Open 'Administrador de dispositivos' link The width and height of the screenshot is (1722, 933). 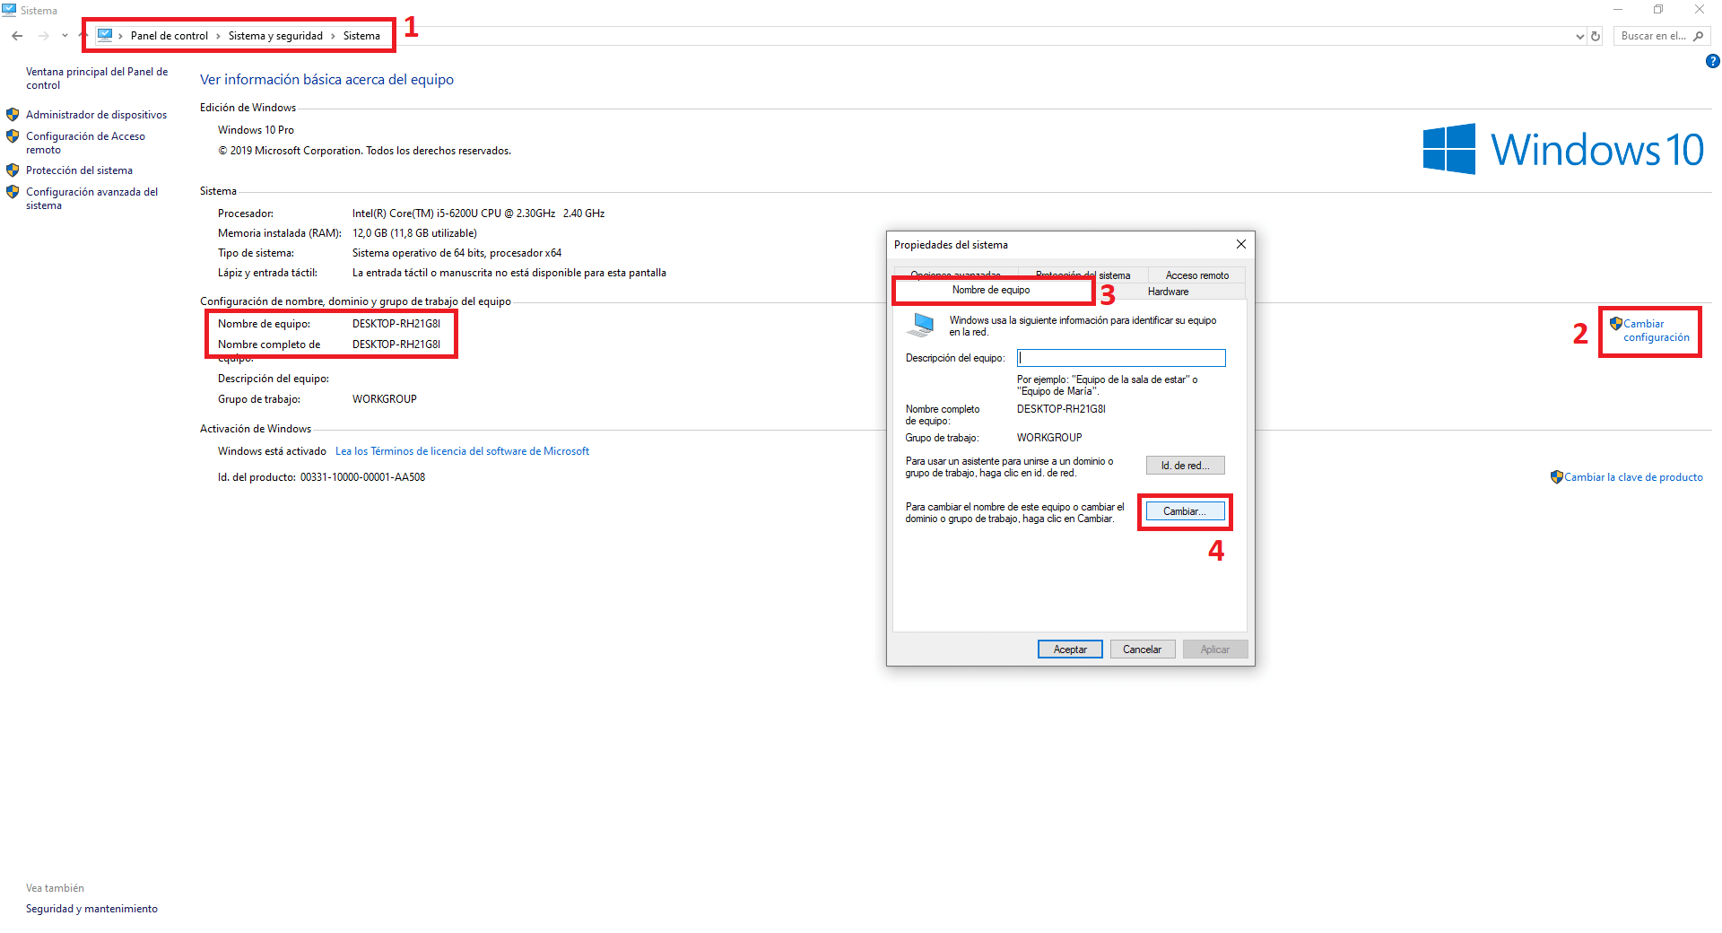pyautogui.click(x=96, y=115)
